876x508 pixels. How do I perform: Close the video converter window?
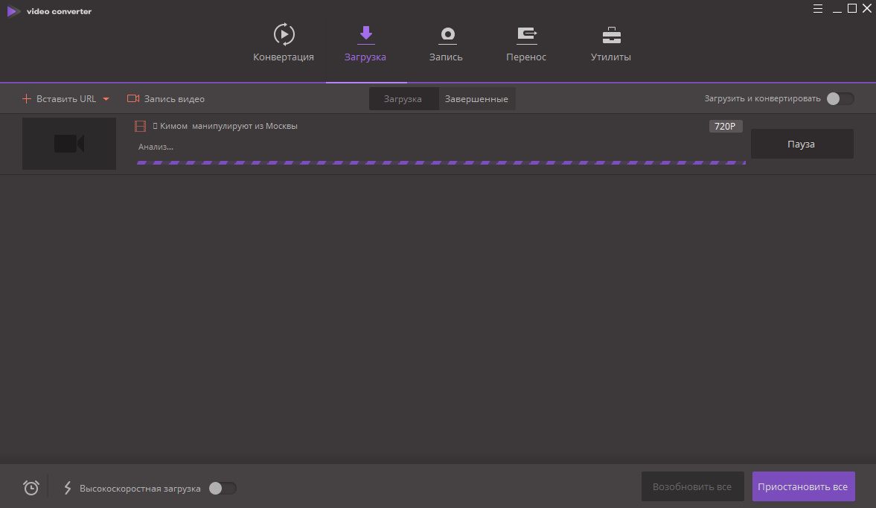tap(867, 8)
